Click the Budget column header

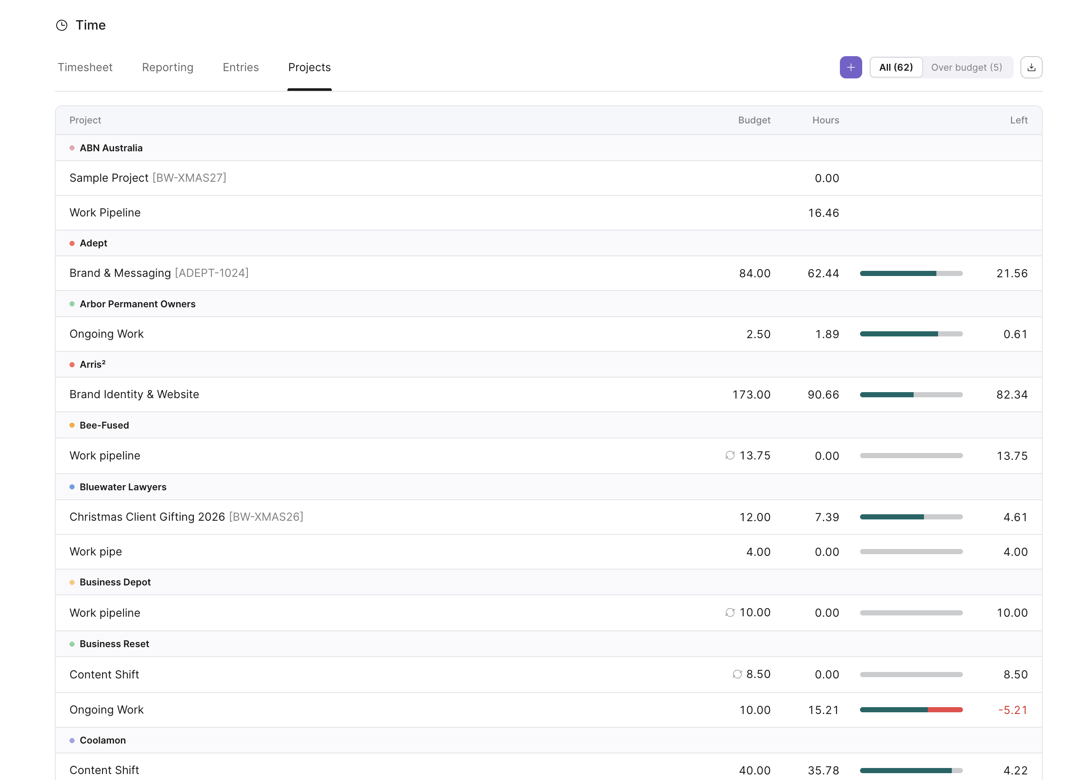754,120
